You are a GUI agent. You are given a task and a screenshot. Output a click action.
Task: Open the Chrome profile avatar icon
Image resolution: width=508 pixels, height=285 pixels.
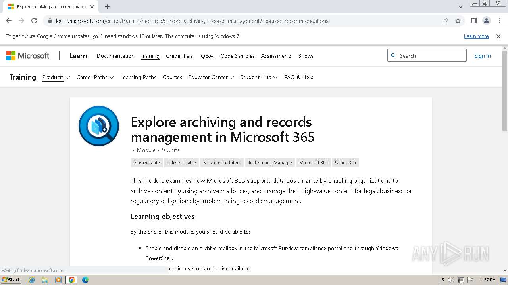point(486,21)
